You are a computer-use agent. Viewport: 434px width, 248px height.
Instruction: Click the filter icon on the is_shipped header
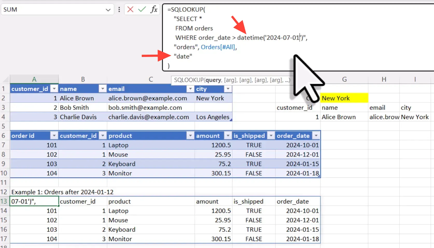pos(271,135)
